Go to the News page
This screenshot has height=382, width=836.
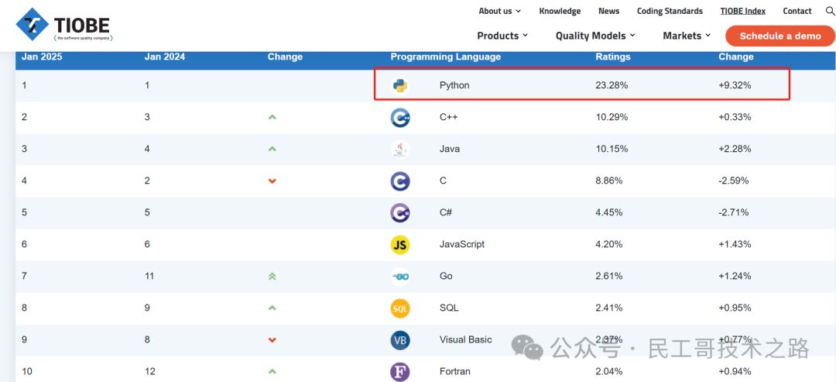tap(609, 11)
